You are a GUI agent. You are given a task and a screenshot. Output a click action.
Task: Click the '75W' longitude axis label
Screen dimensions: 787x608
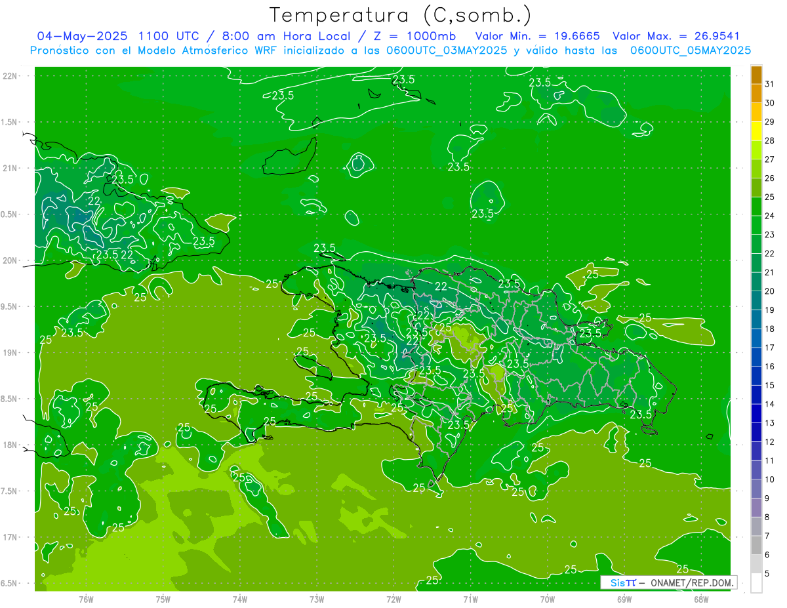tap(163, 599)
